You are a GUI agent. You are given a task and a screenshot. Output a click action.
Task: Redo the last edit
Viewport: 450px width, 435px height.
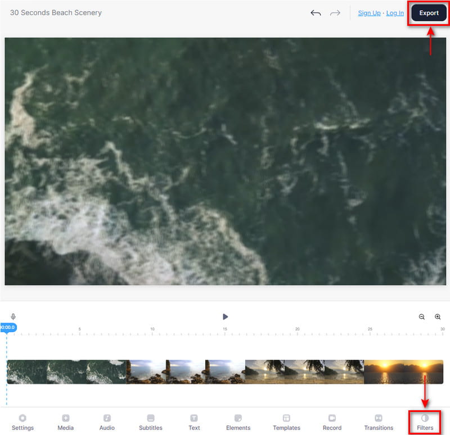[336, 12]
